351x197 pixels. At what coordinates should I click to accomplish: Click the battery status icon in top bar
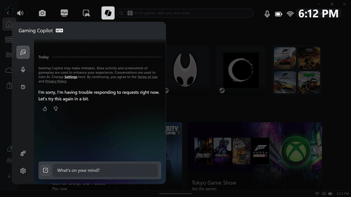(x=279, y=14)
